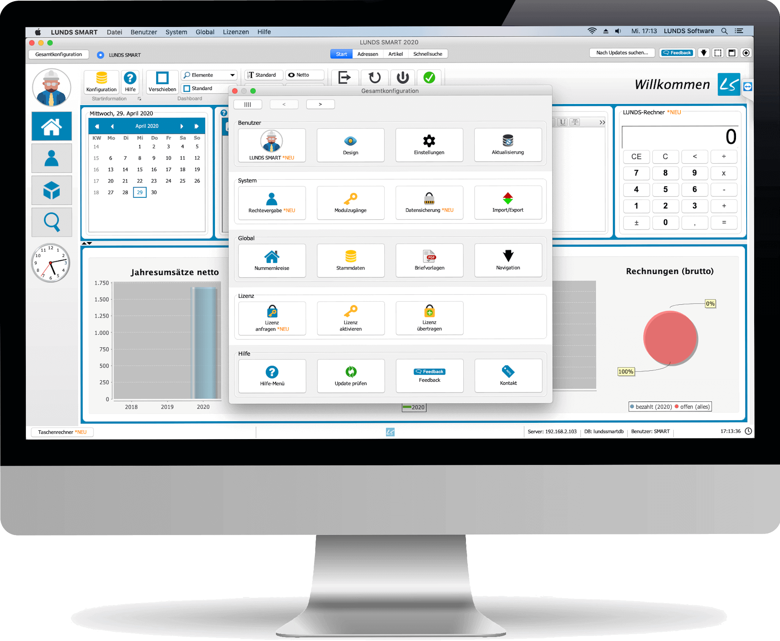Open the Lizenzen menu
This screenshot has width=780, height=641.
click(236, 32)
